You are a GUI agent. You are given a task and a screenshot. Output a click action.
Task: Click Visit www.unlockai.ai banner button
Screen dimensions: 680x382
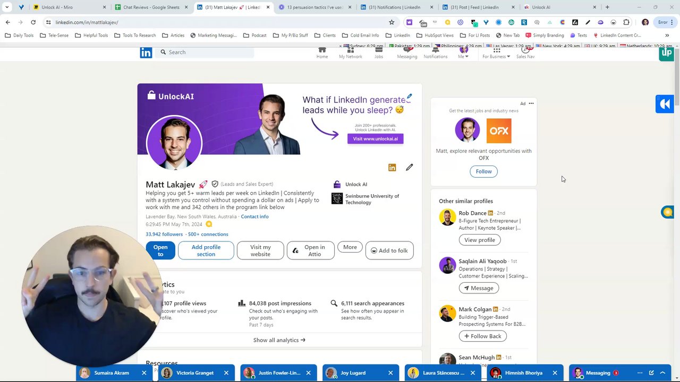point(376,138)
